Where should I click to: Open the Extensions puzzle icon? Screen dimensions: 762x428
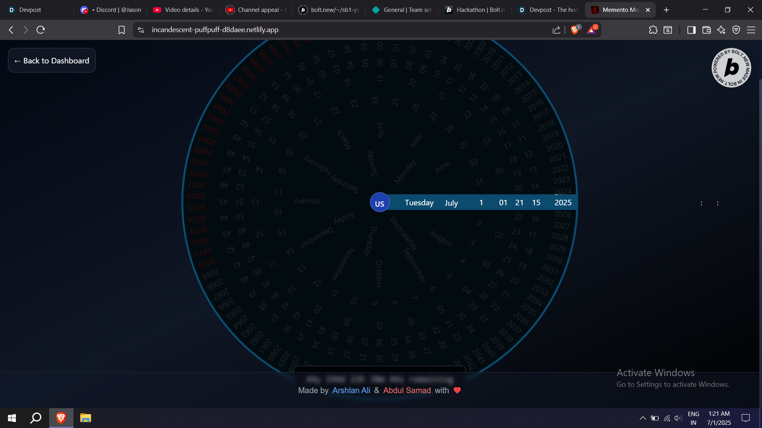pos(653,30)
